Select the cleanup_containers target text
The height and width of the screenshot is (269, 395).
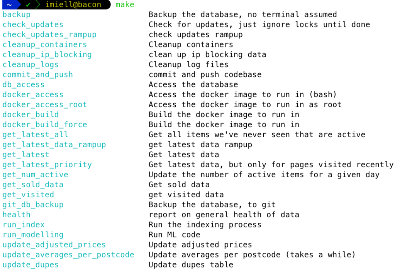click(44, 45)
